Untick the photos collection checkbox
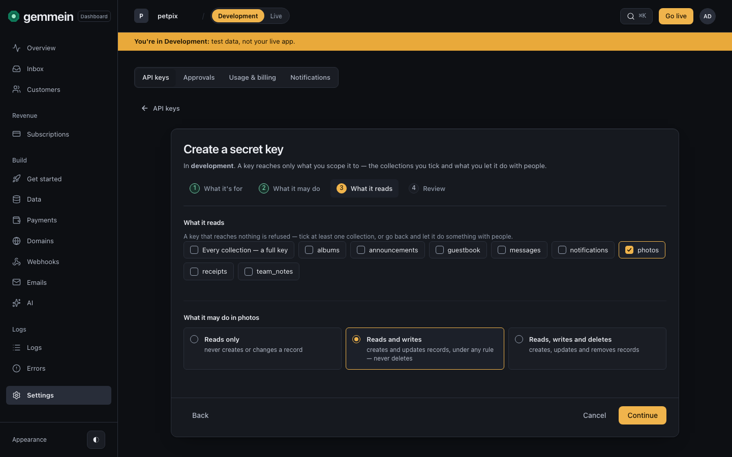This screenshot has height=457, width=732. click(629, 250)
